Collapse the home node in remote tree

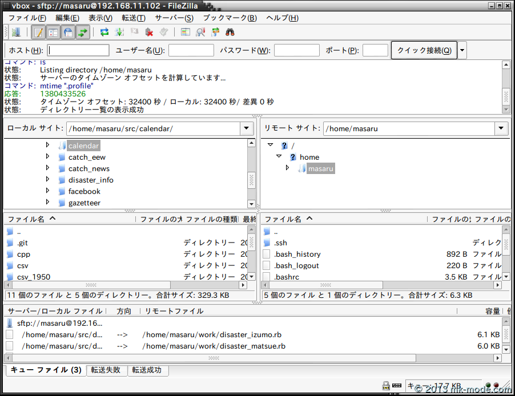279,156
